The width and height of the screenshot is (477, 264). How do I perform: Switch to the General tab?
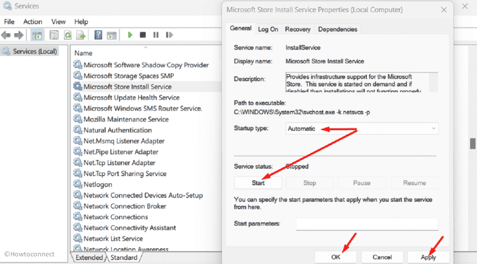pos(240,28)
